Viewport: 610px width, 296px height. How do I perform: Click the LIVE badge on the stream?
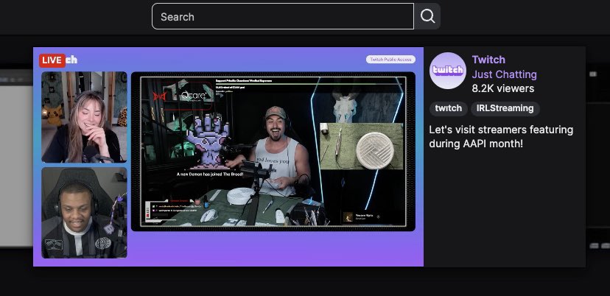point(52,60)
